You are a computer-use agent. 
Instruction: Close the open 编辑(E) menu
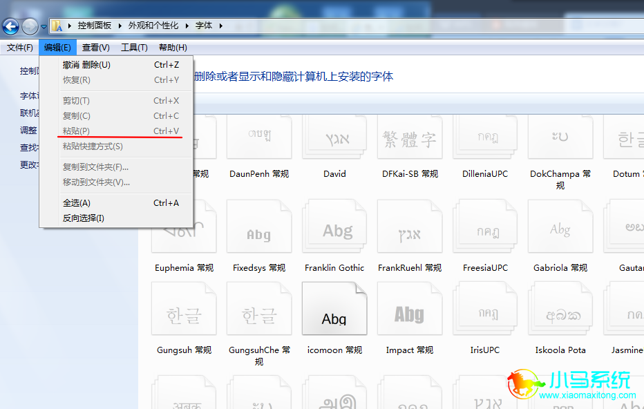click(x=57, y=48)
